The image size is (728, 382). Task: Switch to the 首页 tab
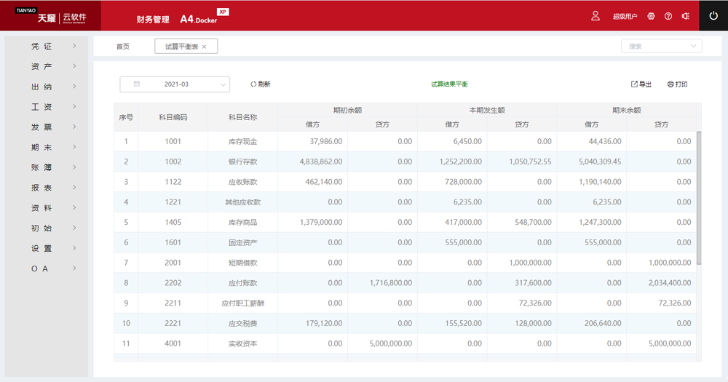[x=122, y=47]
